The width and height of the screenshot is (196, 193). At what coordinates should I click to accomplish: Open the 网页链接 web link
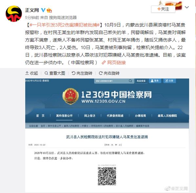point(114,62)
